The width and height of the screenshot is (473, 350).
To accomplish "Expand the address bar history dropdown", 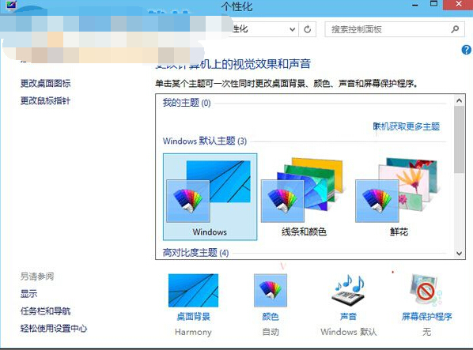I will (292, 29).
